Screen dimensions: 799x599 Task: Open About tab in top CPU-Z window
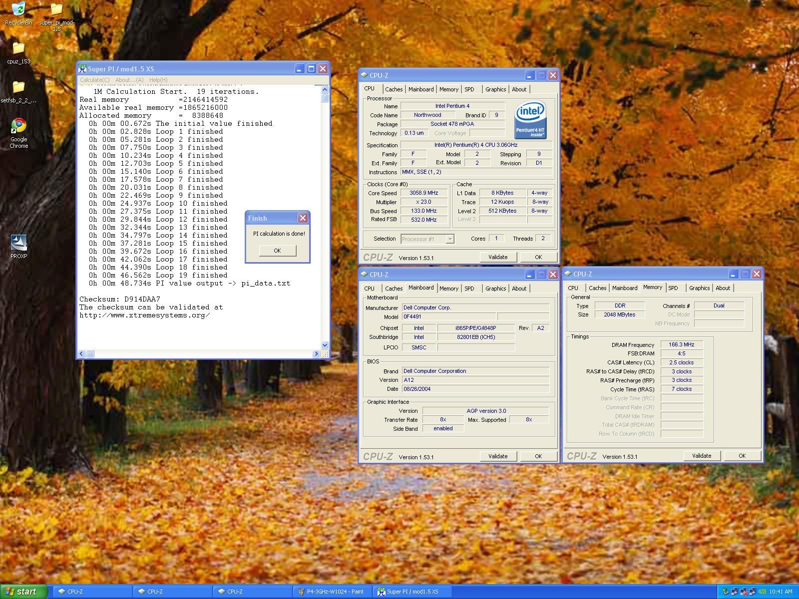(519, 89)
